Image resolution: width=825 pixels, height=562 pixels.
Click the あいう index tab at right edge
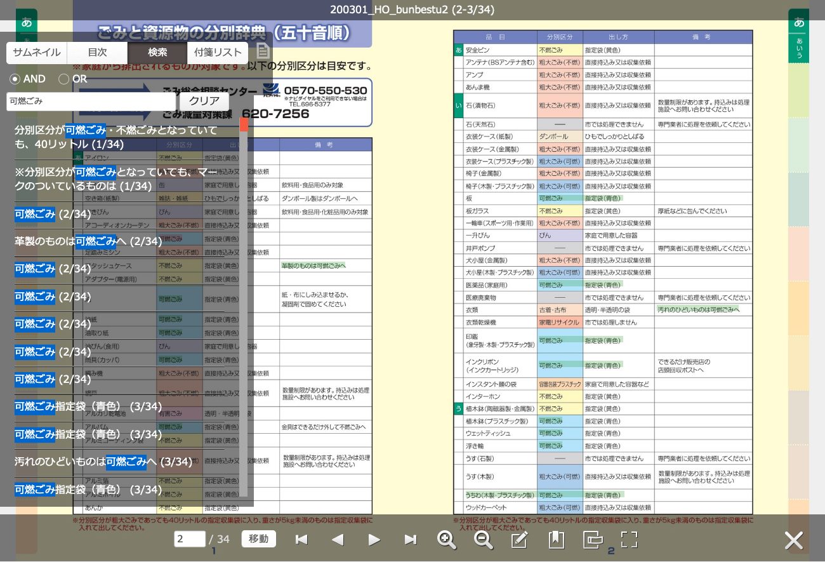pyautogui.click(x=799, y=48)
